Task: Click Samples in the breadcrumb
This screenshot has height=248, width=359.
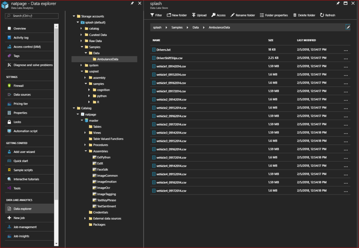Action: click(x=177, y=27)
